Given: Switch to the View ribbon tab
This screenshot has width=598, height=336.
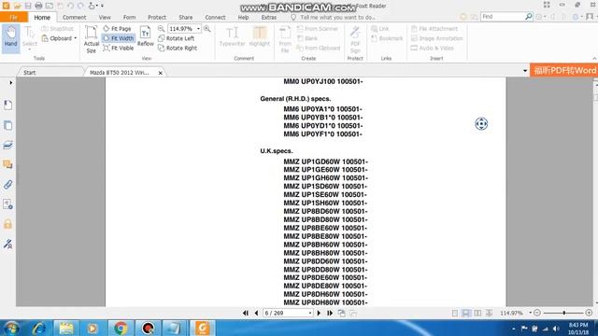Looking at the screenshot, I should [x=105, y=17].
